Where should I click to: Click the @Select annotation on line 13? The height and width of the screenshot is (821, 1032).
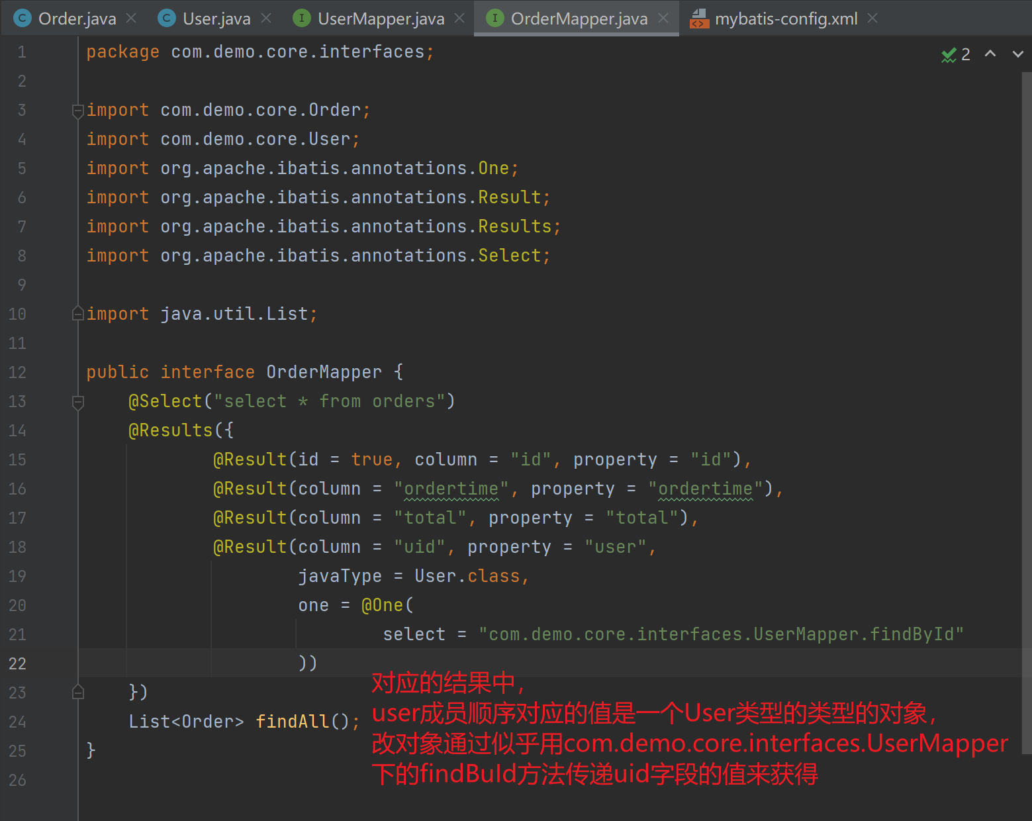click(x=165, y=401)
